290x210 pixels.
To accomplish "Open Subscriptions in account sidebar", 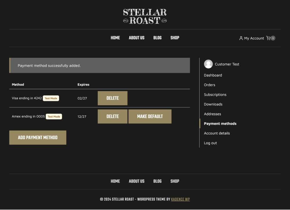I will coord(215,95).
